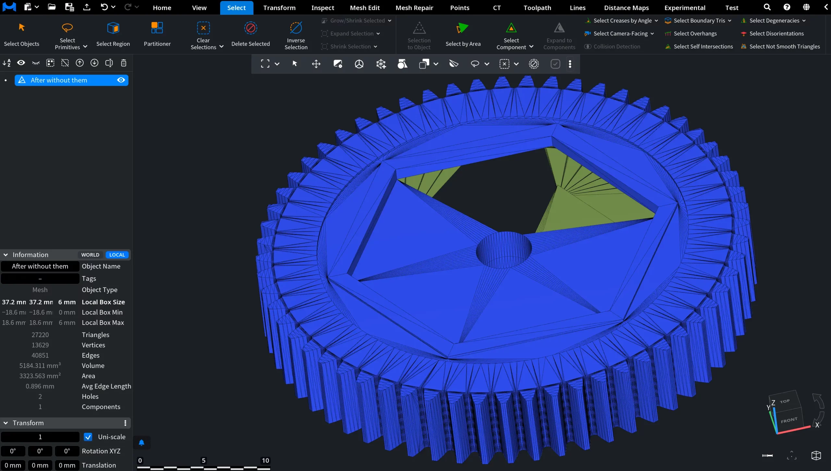831x471 pixels.
Task: Open the View tab
Action: coord(199,7)
